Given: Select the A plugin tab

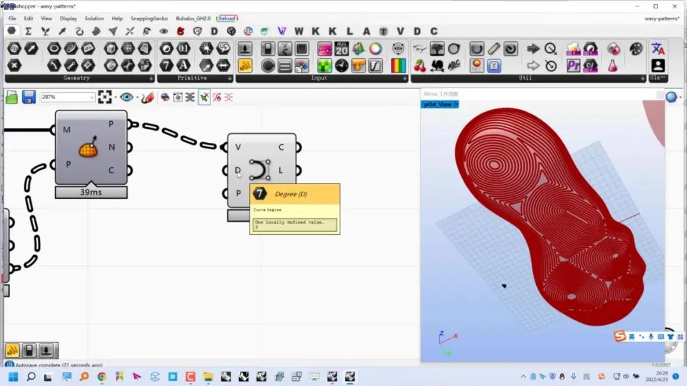Looking at the screenshot, I should (x=366, y=31).
